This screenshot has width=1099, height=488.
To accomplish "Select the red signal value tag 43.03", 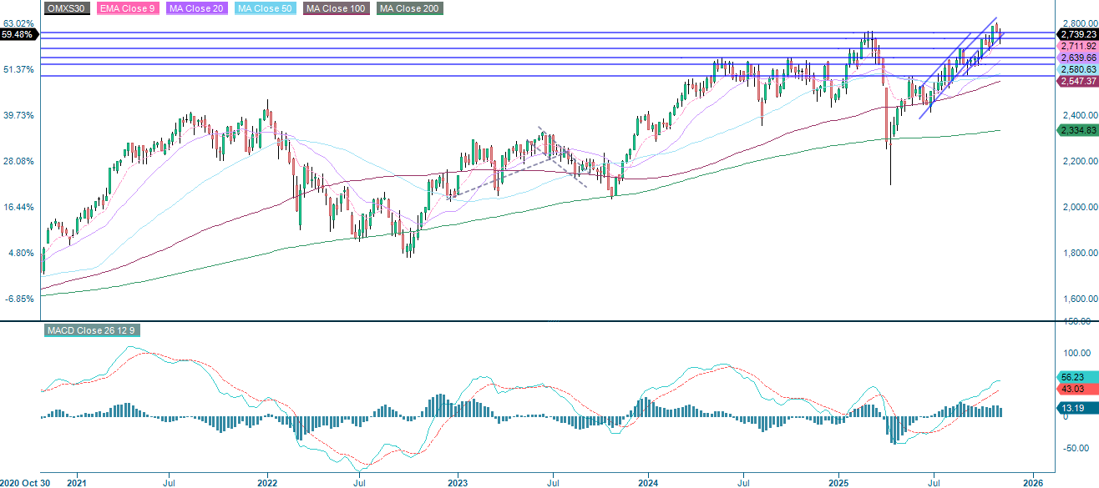I will 1077,389.
